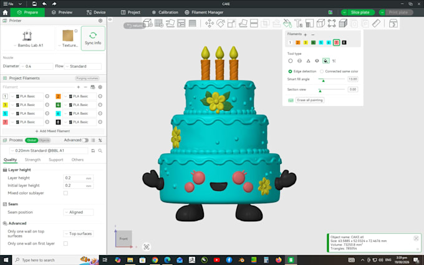Screen dimensions: 424x265
Task: Open the Calibration tab
Action: coord(165,12)
